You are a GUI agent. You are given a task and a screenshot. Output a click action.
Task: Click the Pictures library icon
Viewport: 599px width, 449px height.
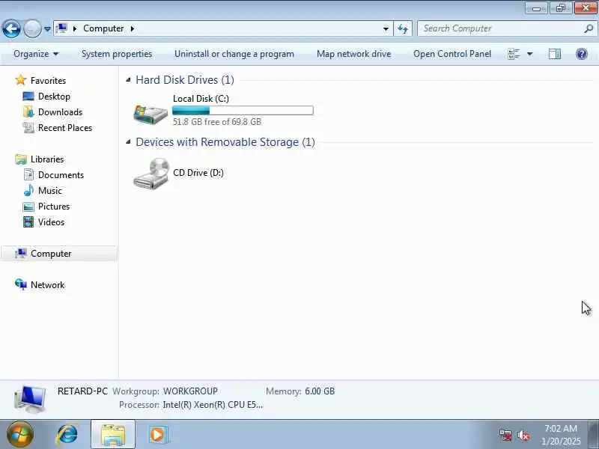tap(28, 207)
